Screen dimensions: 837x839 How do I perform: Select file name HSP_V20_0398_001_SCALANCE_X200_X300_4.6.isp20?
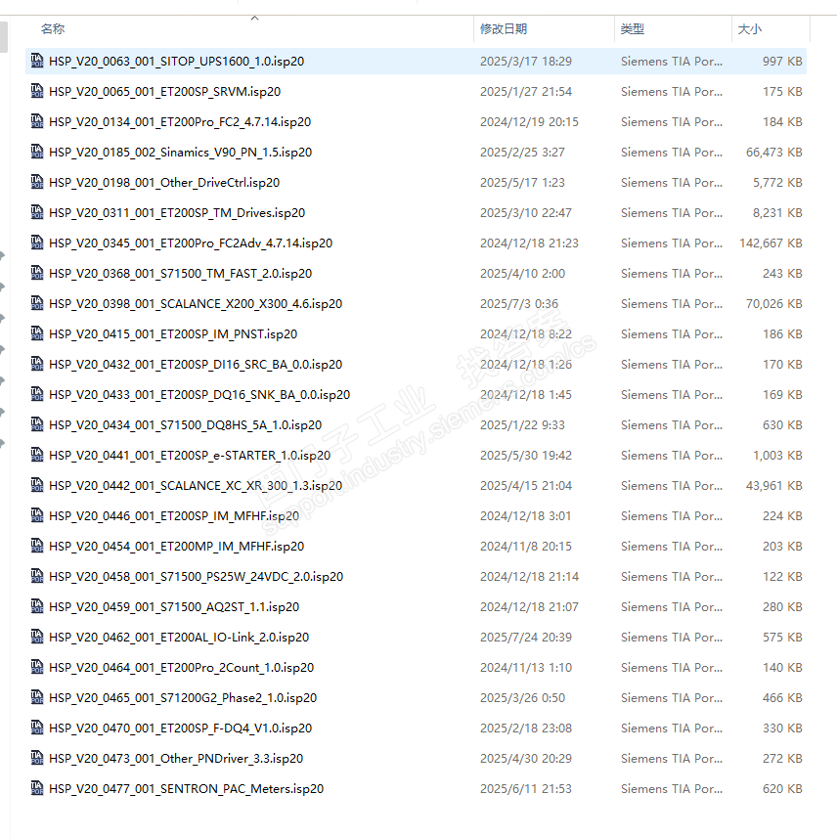click(196, 304)
